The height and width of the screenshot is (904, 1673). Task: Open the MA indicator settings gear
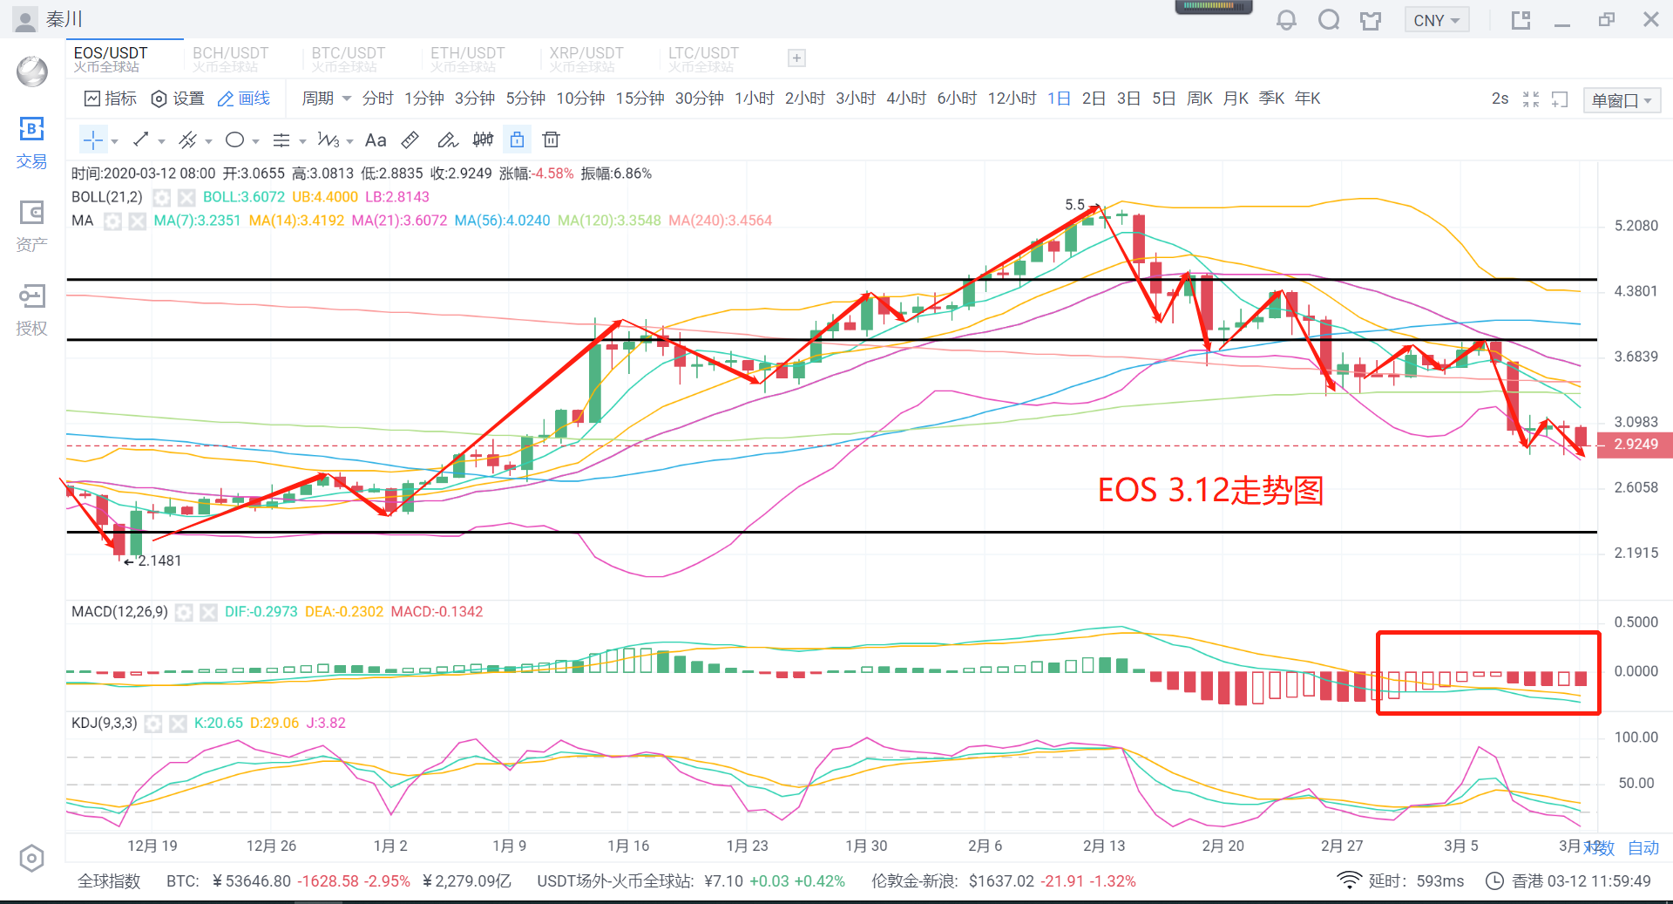tap(112, 221)
